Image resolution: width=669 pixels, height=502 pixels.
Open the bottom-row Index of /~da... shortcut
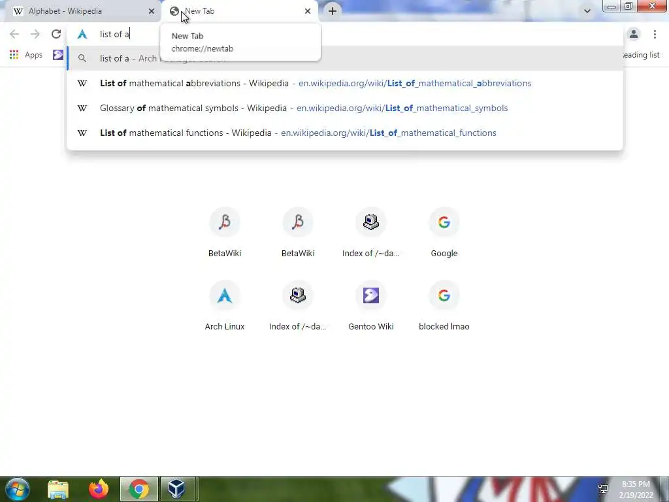(x=298, y=306)
